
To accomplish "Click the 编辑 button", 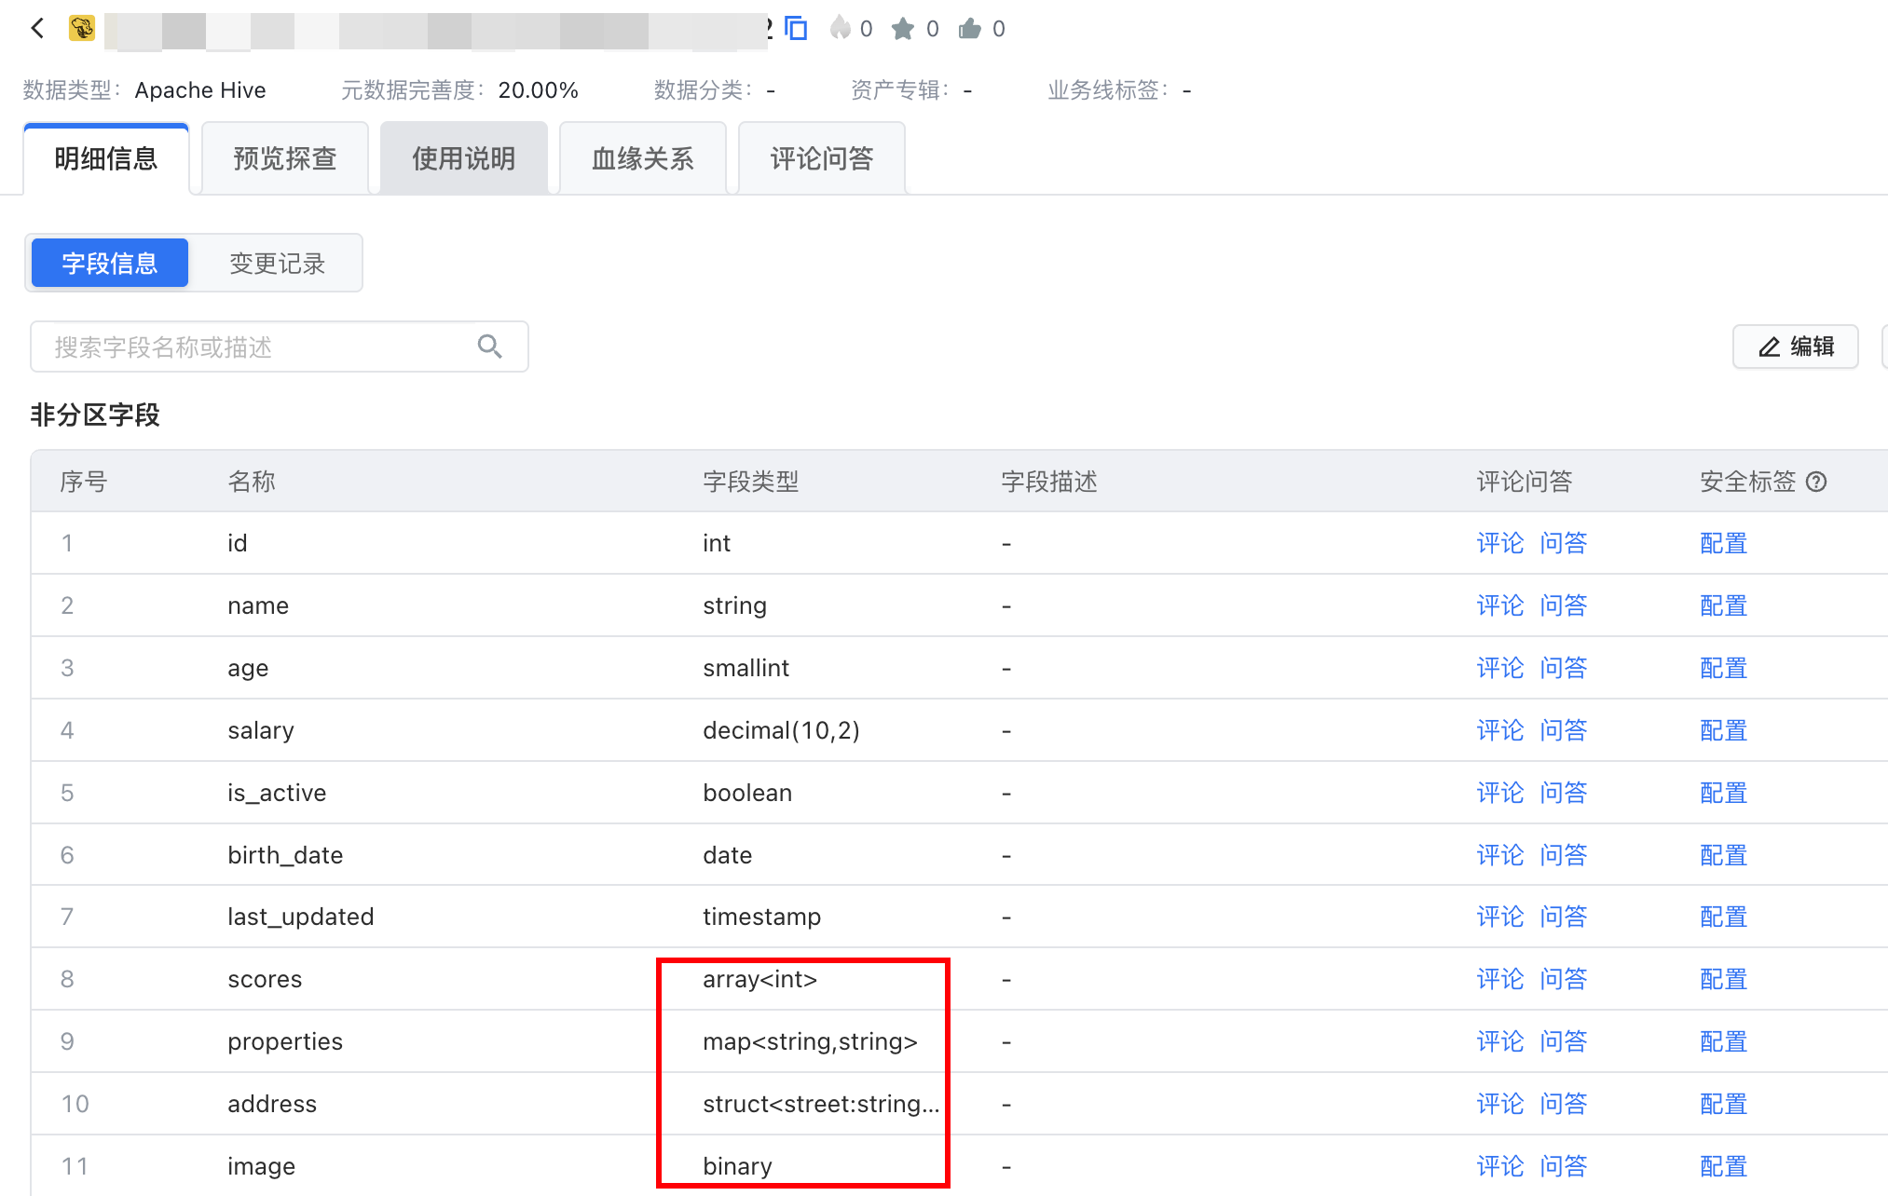I will coord(1796,347).
